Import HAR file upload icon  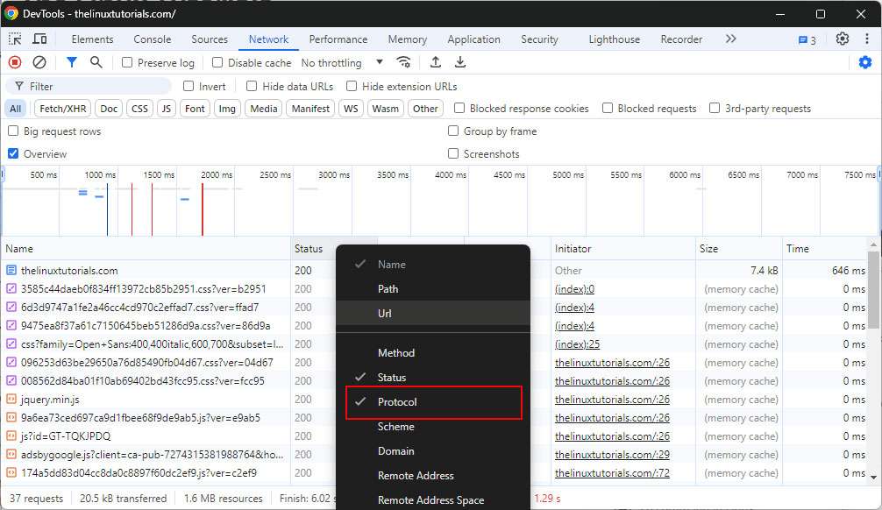436,62
